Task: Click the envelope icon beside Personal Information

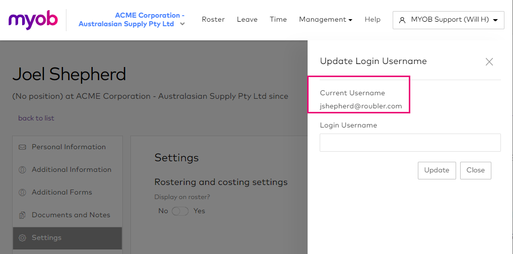Action: 22,147
